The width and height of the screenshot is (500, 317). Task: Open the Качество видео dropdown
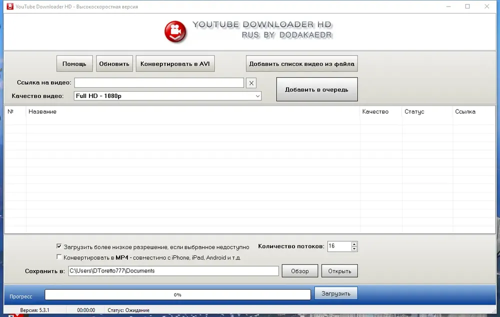(x=167, y=95)
